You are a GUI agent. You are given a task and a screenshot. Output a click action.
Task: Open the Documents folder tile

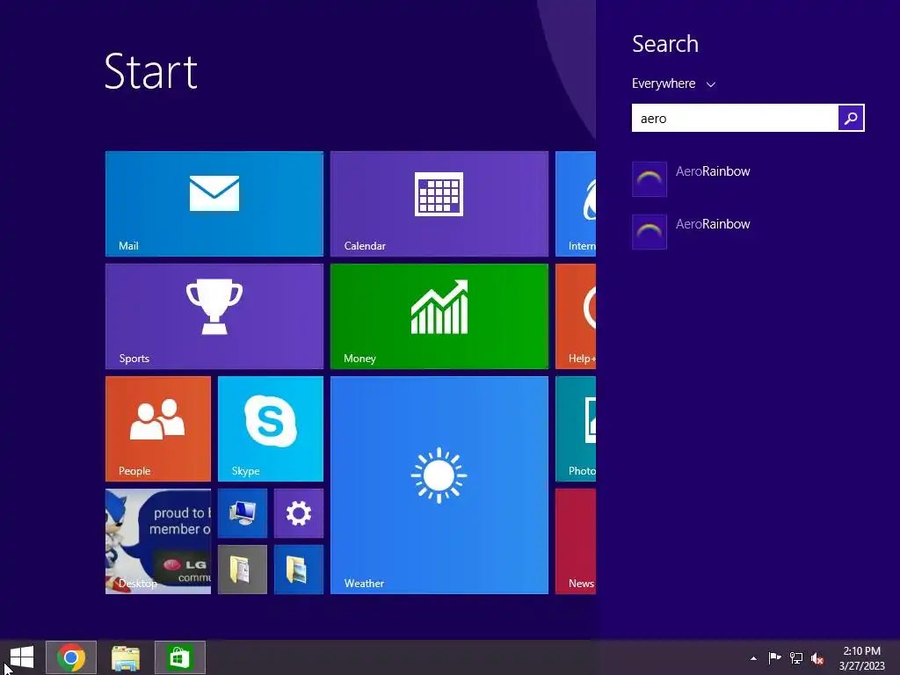[x=243, y=570]
